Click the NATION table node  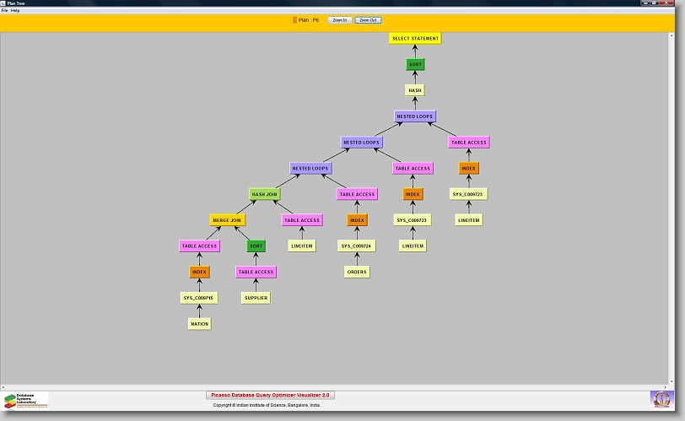tap(199, 324)
